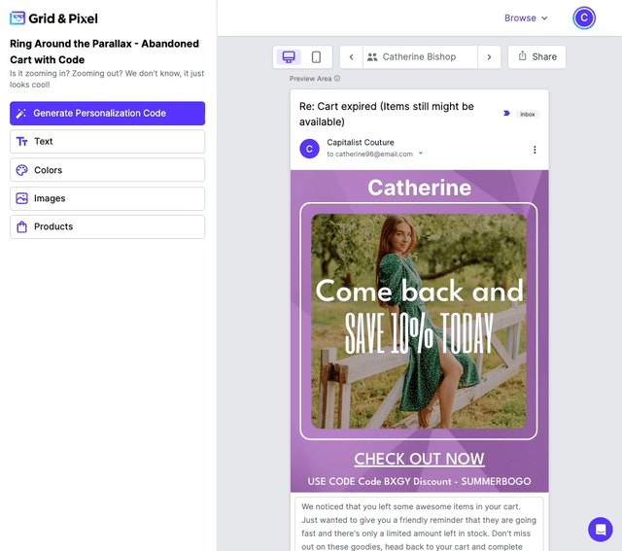The image size is (622, 551).
Task: Expand recipient details arrow next to email
Action: [421, 154]
